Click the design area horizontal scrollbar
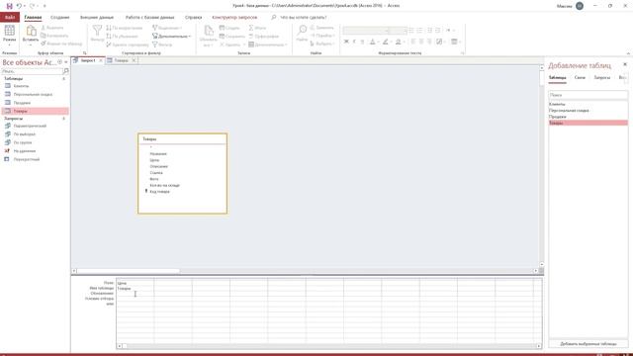 305,271
